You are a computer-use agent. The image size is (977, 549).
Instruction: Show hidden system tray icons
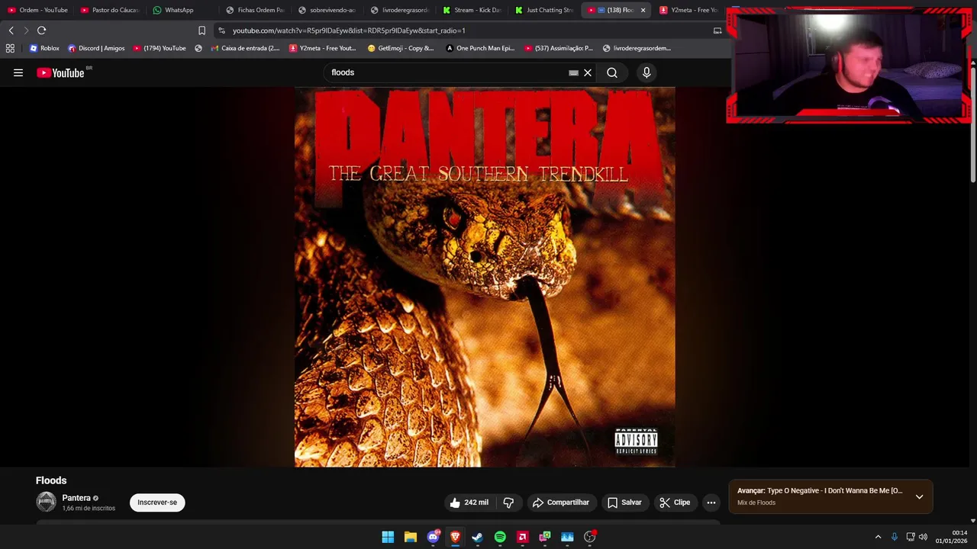click(x=878, y=537)
